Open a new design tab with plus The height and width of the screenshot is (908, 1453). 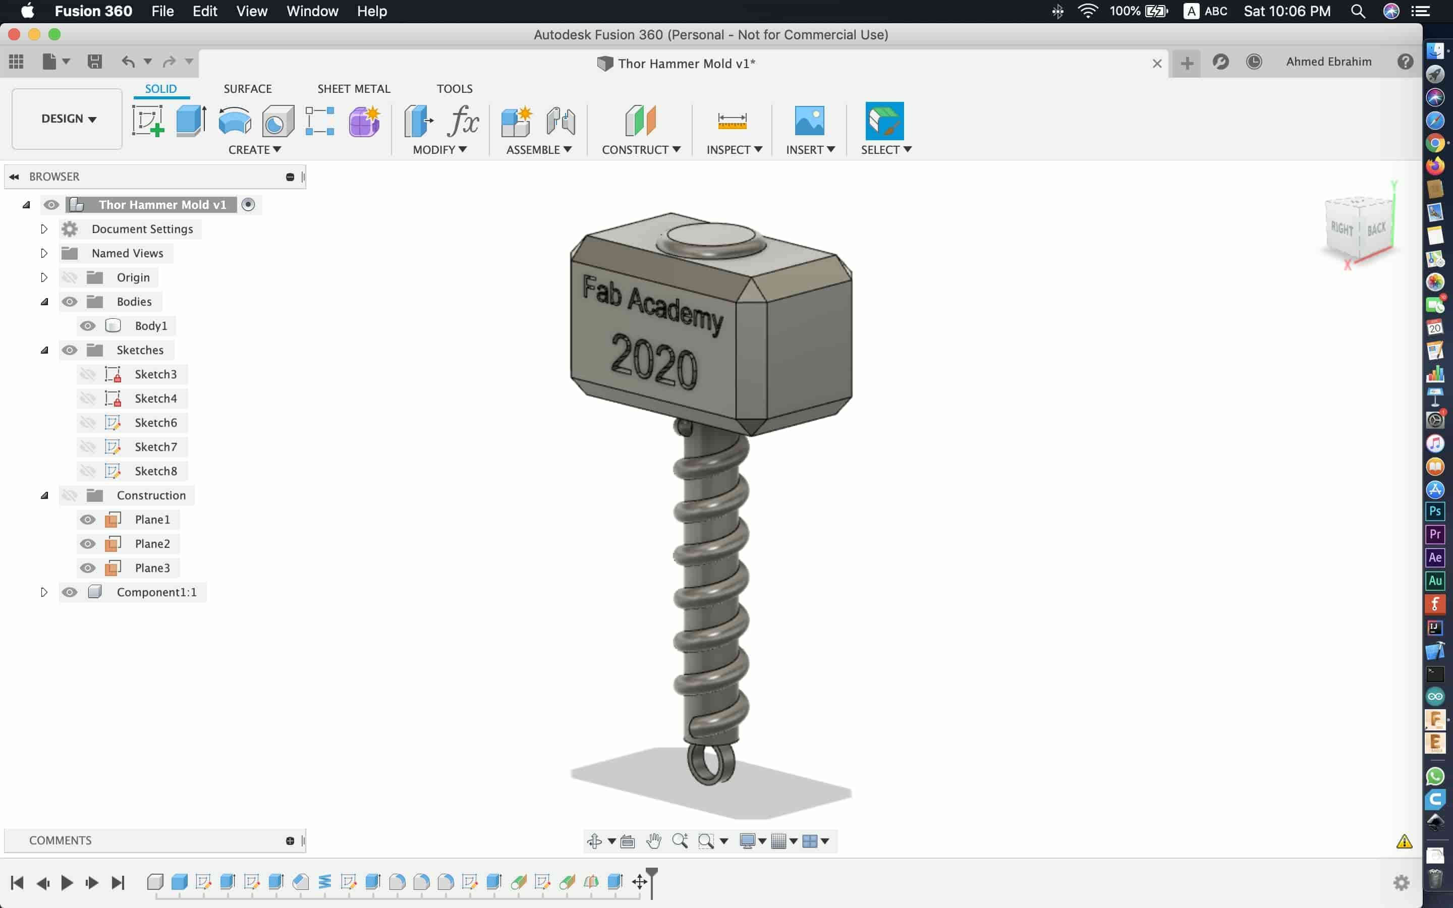tap(1187, 63)
